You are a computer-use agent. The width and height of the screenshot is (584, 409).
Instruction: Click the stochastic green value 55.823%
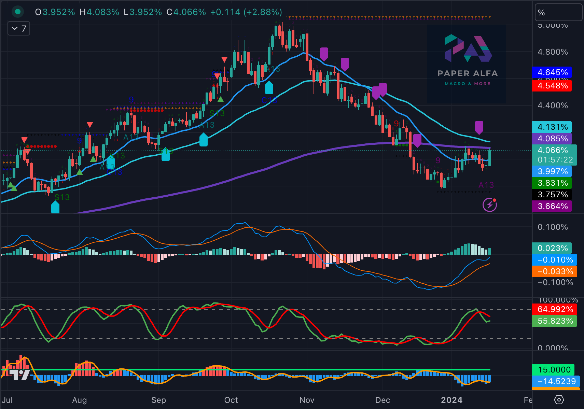click(555, 321)
